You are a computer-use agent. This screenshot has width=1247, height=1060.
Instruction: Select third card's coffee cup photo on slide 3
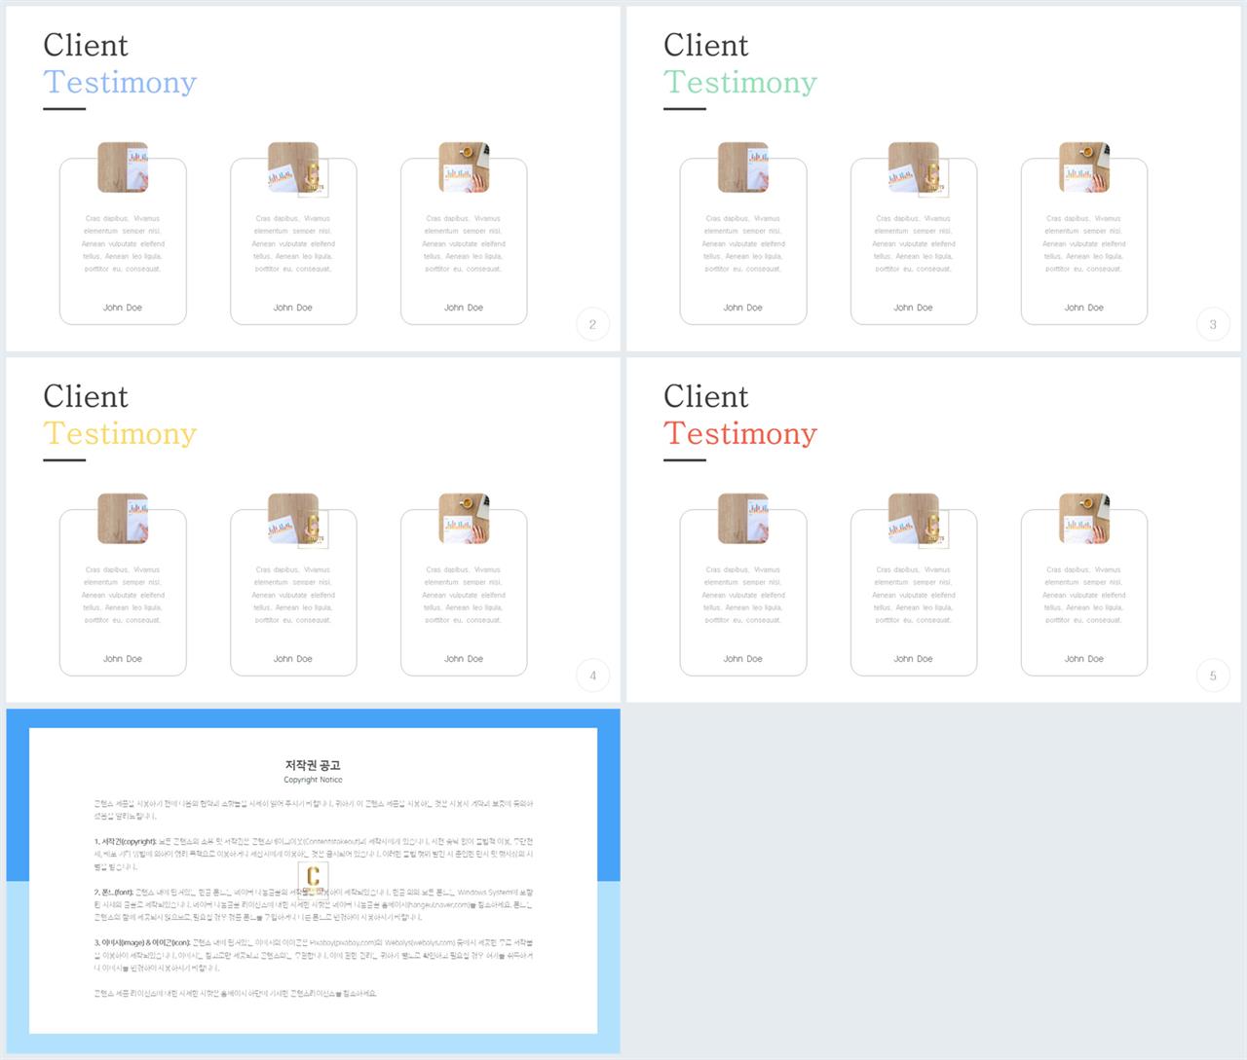1084,167
